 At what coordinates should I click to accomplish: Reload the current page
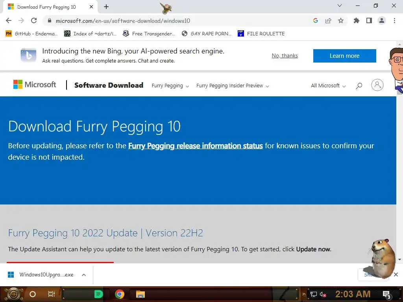pyautogui.click(x=34, y=20)
